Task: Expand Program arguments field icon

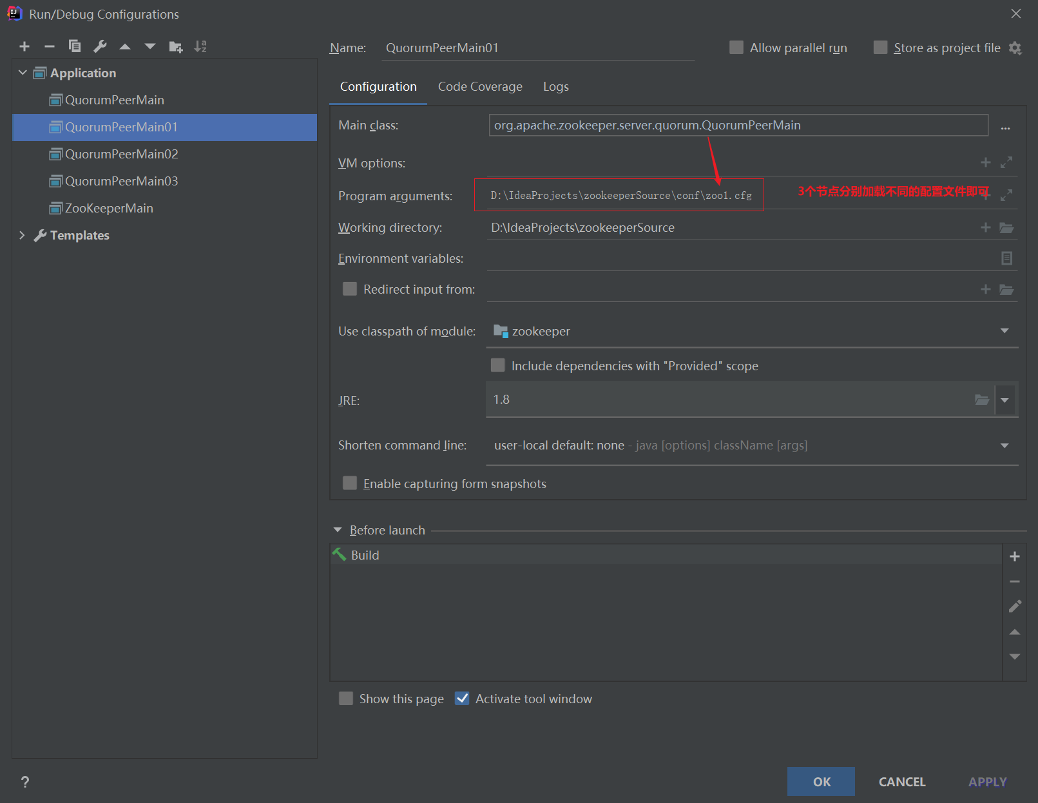Action: coord(1006,194)
